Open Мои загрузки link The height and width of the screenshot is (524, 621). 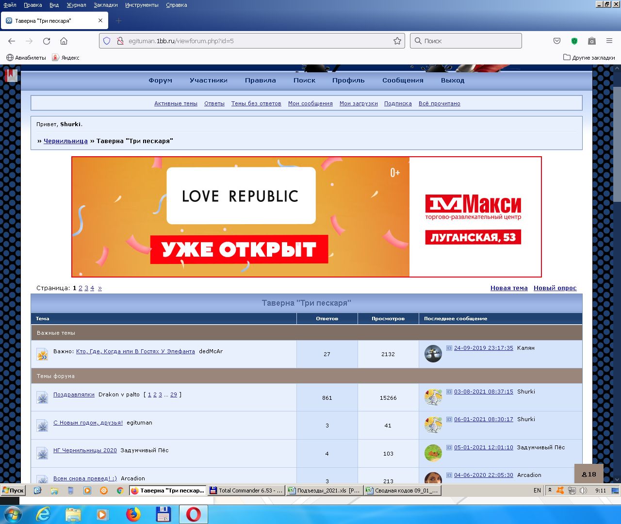tap(359, 103)
